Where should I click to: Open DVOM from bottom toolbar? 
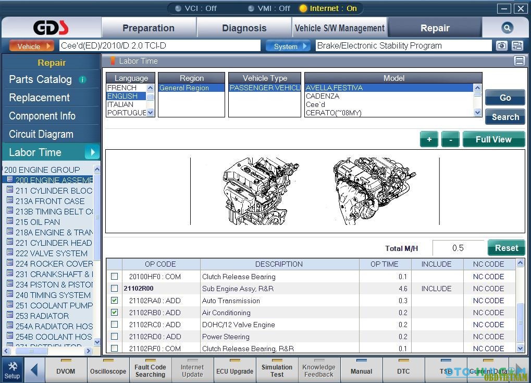pyautogui.click(x=66, y=371)
